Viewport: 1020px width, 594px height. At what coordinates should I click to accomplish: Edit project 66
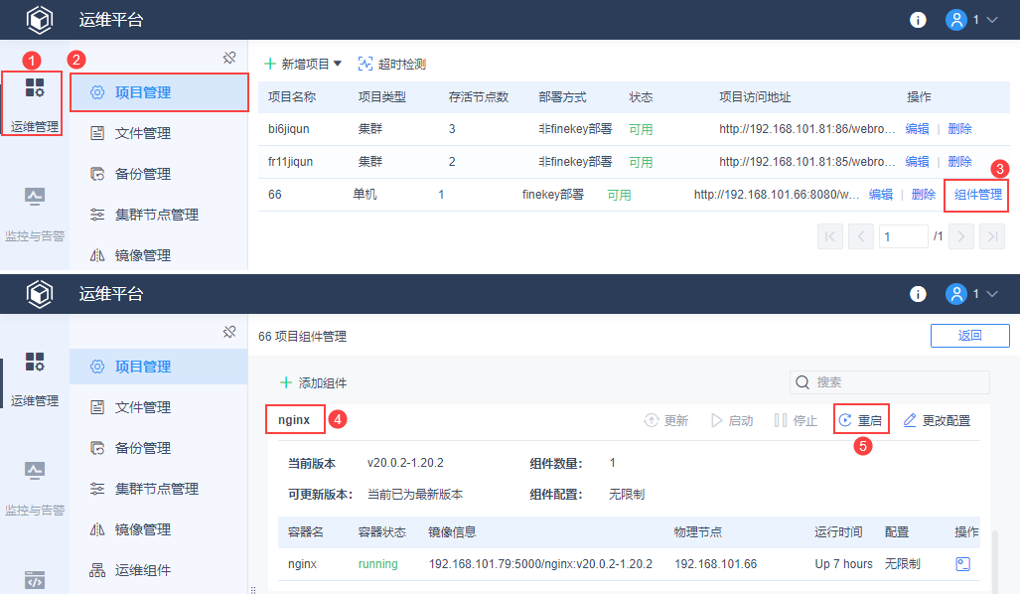click(881, 194)
